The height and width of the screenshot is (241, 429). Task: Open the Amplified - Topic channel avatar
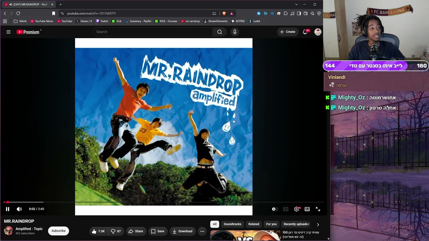coord(8,231)
